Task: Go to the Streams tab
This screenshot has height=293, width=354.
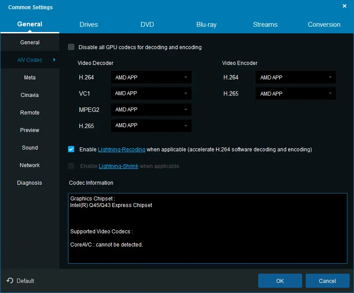Action: click(x=265, y=25)
